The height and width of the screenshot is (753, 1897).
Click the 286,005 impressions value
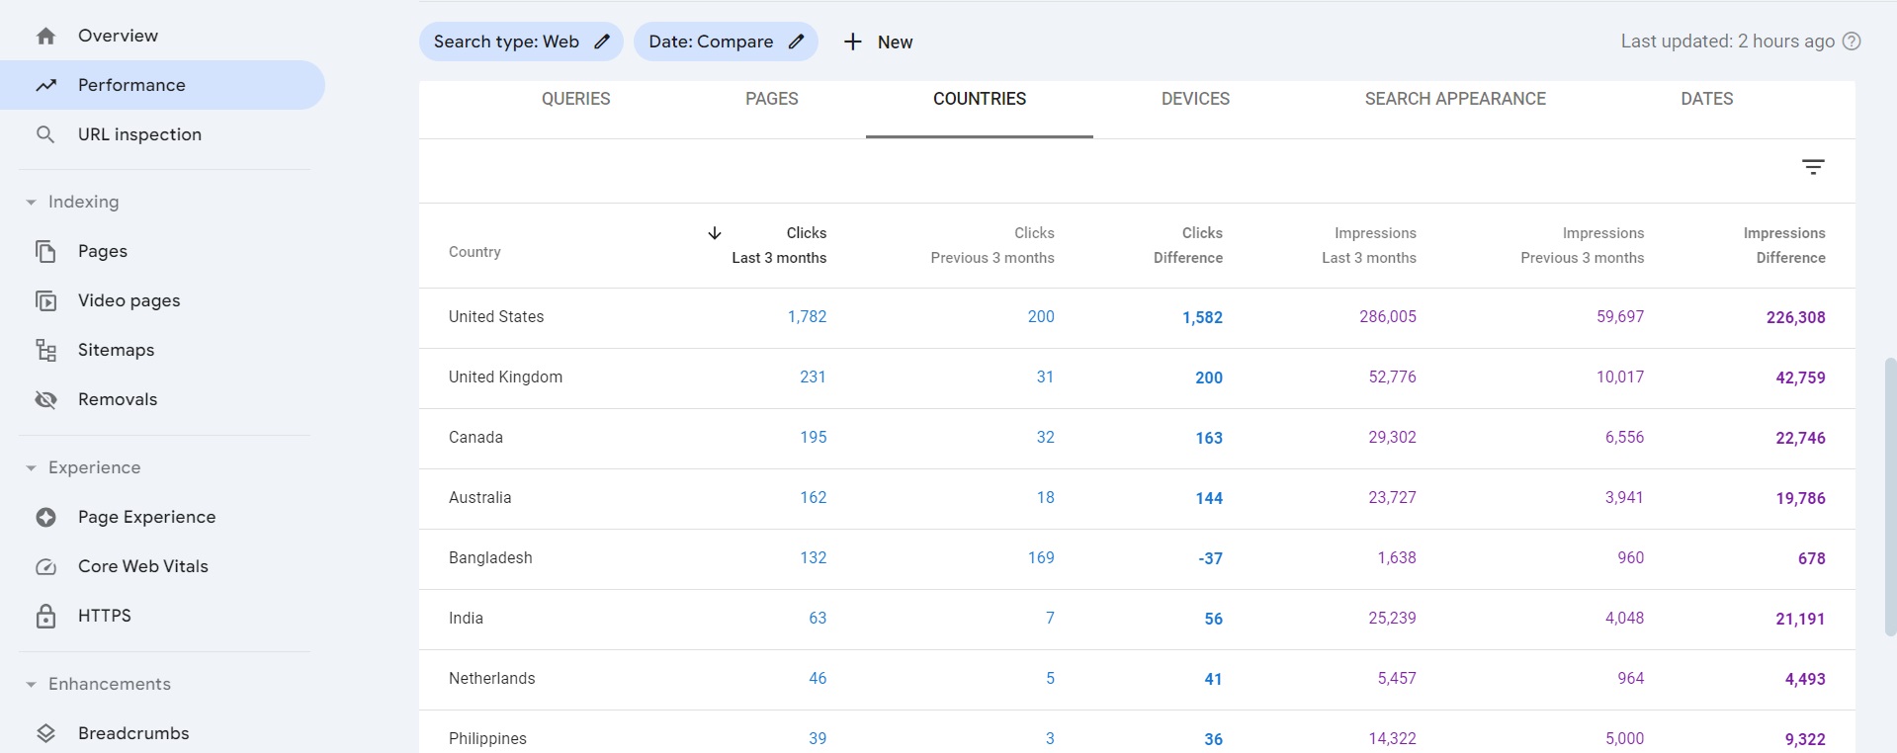click(x=1387, y=317)
